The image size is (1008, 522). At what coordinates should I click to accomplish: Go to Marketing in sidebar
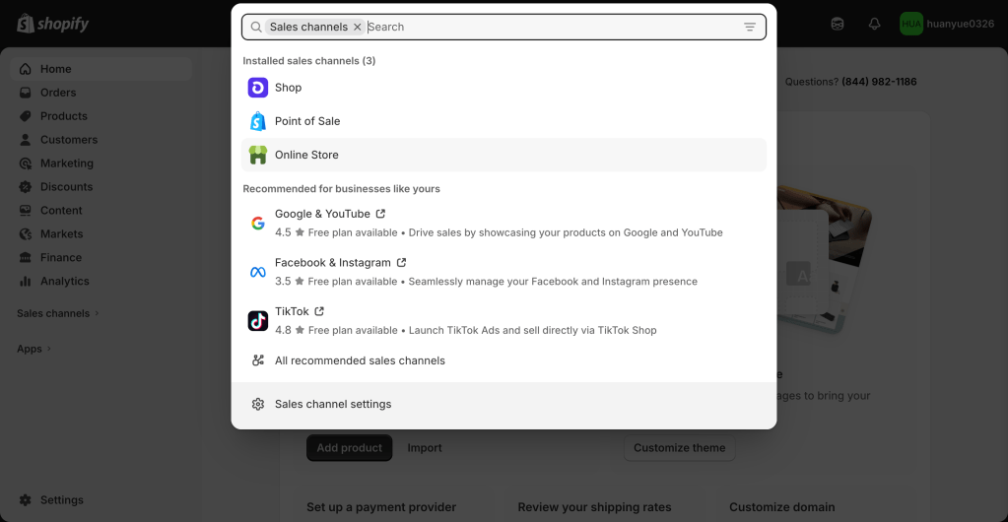click(101, 163)
